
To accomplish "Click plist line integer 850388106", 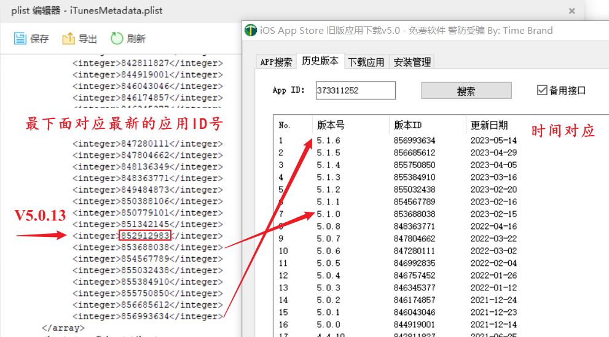I will pos(147,201).
